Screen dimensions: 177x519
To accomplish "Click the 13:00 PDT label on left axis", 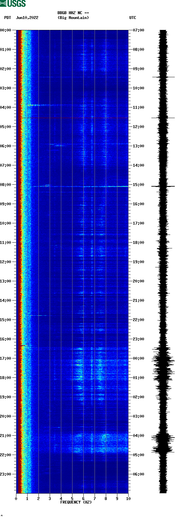I will click(6, 281).
